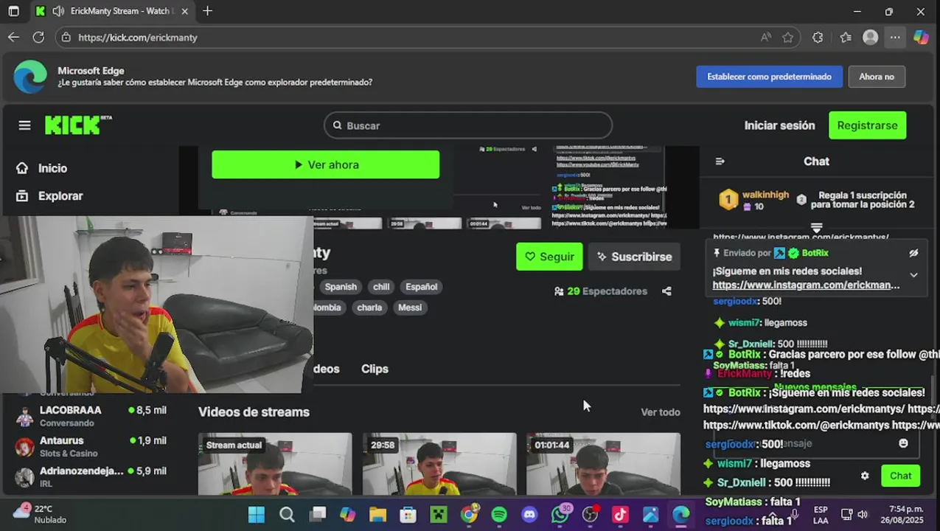Expand the pinned message chevron

[x=913, y=275]
